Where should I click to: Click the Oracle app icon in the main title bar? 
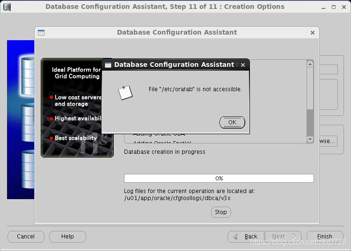click(7, 7)
